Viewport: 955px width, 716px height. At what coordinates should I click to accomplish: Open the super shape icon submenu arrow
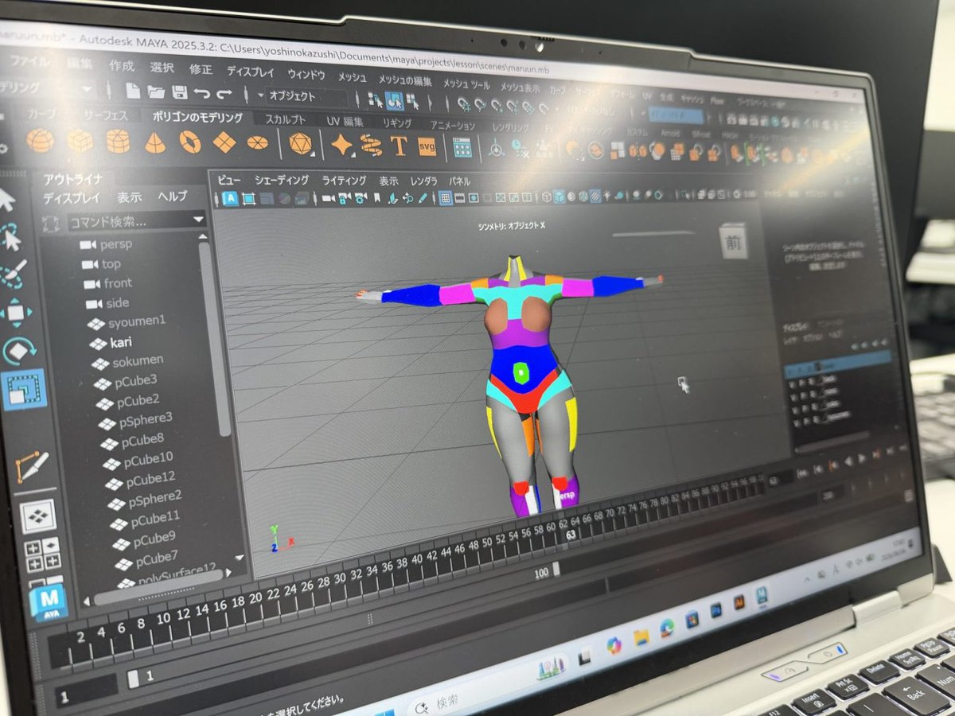(353, 155)
